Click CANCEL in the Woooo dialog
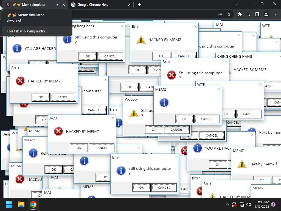Viewport: 281px width, 211px height. pos(176,130)
